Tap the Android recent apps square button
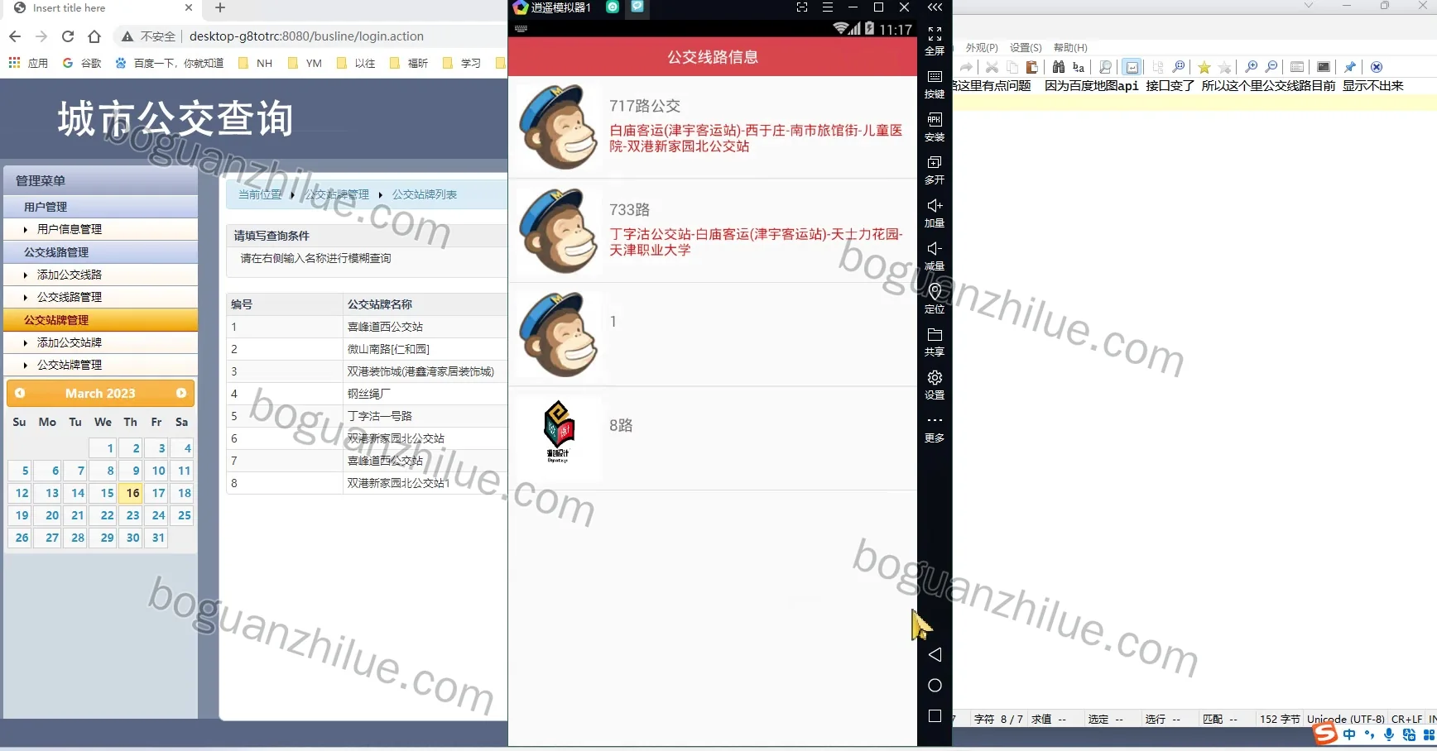Screen dimensions: 1437x751 (935, 716)
